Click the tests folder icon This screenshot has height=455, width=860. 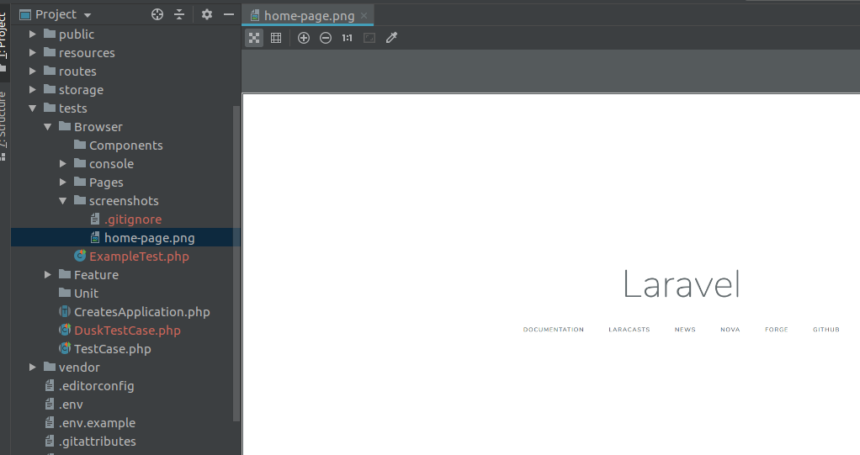coord(50,108)
